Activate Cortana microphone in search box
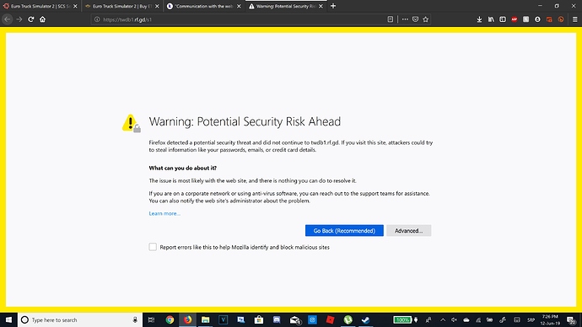 [x=135, y=319]
